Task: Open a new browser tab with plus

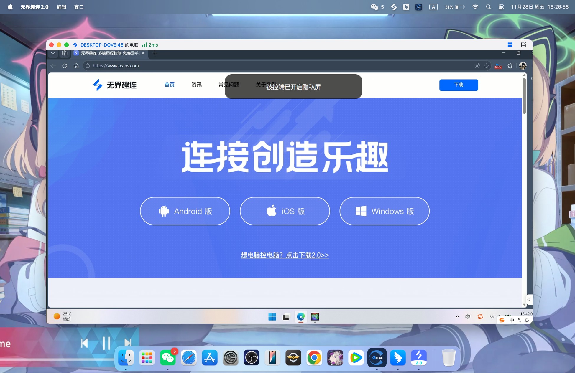Action: 155,53
